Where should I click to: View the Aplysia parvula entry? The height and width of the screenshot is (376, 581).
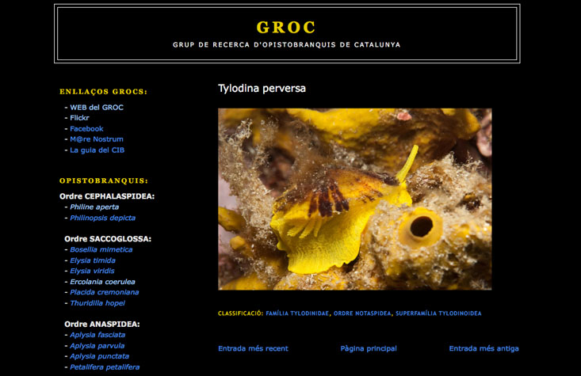[x=97, y=346]
